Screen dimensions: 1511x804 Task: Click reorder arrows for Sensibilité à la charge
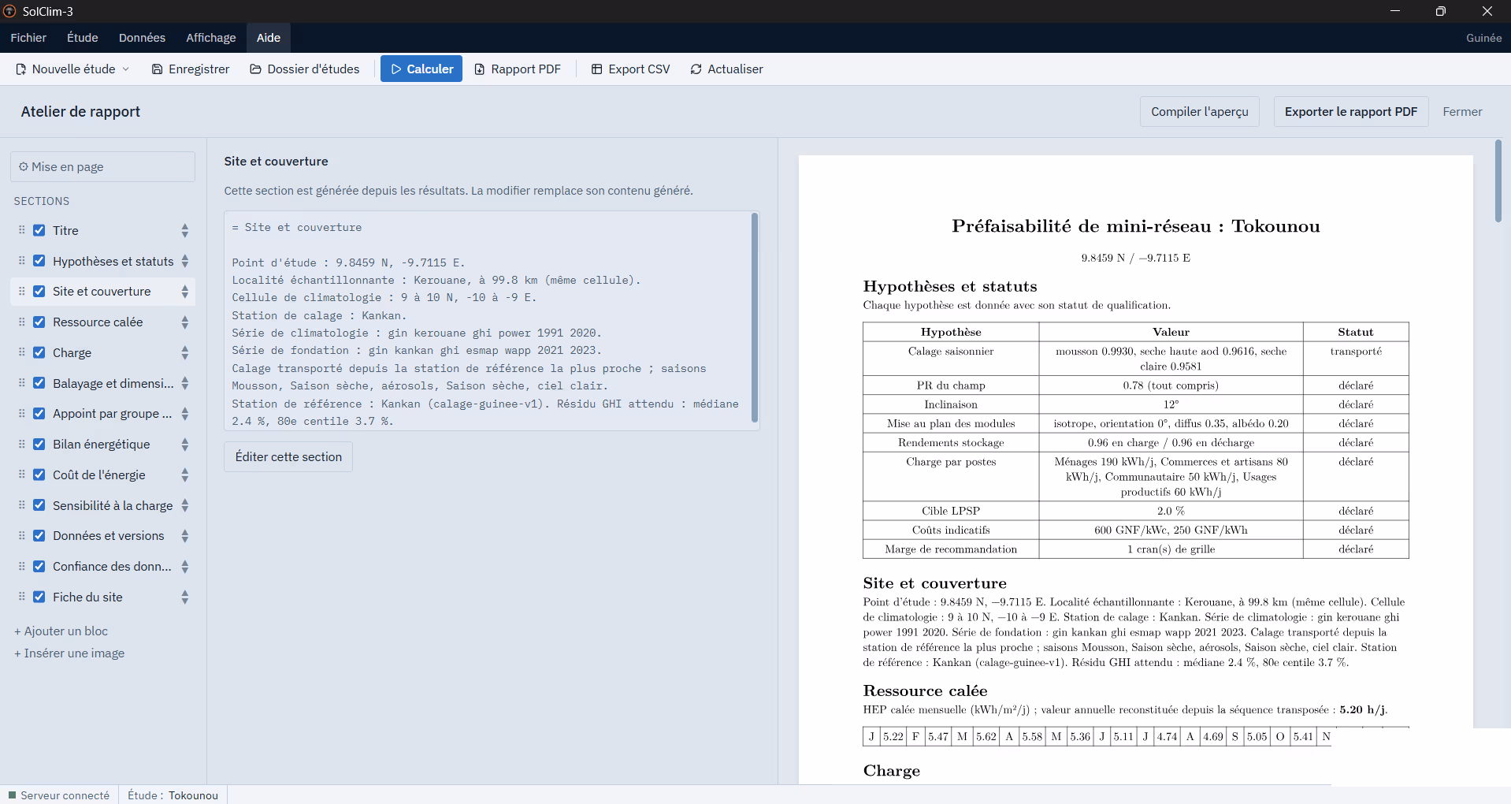point(185,505)
